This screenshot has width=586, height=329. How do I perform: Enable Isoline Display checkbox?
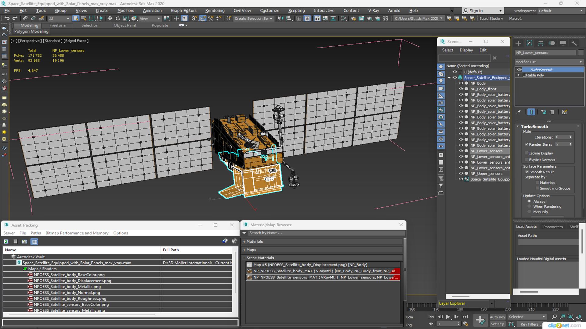point(526,153)
